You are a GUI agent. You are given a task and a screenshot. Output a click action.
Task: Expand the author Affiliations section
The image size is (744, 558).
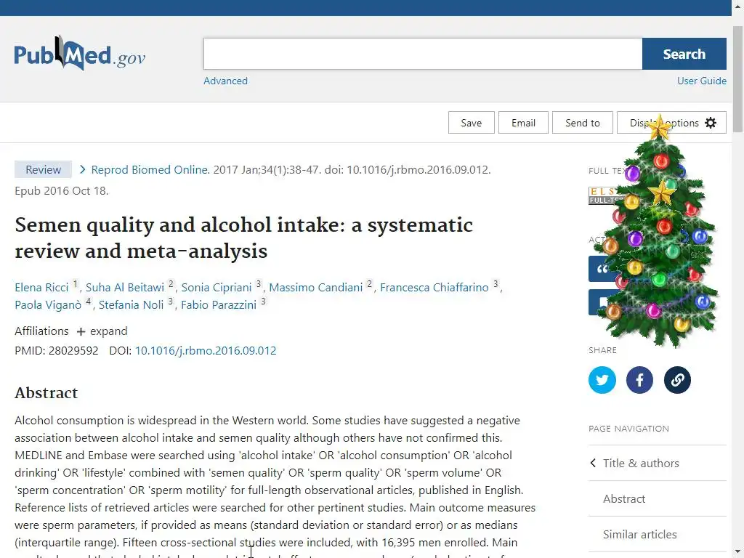102,331
